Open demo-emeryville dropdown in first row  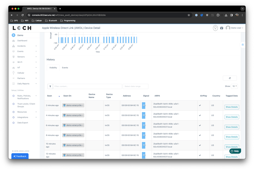coord(73,105)
